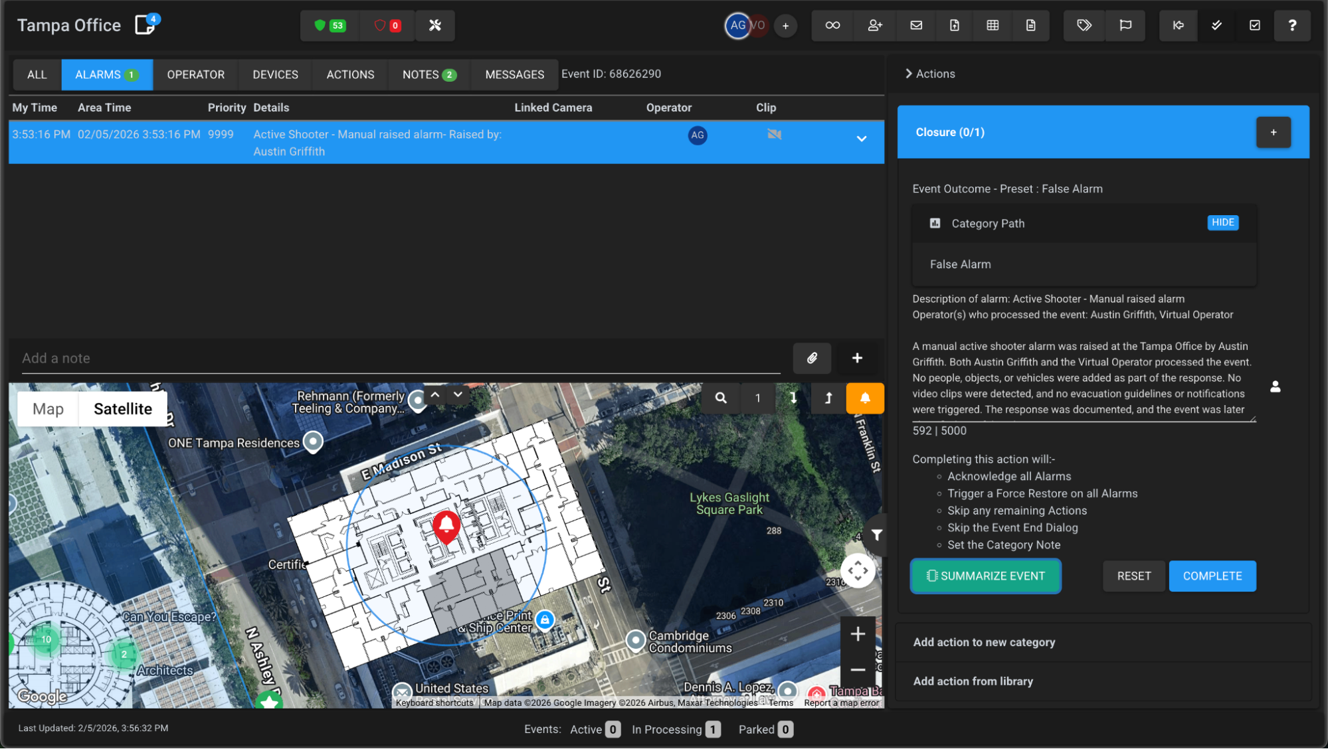This screenshot has width=1328, height=749.
Task: Zoom in the map with plus
Action: coord(857,634)
